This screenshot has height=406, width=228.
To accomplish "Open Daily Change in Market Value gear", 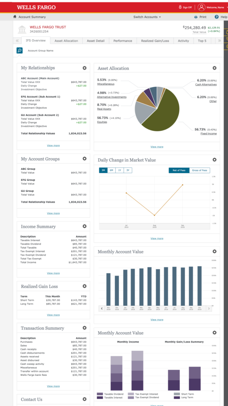I will pos(214,160).
